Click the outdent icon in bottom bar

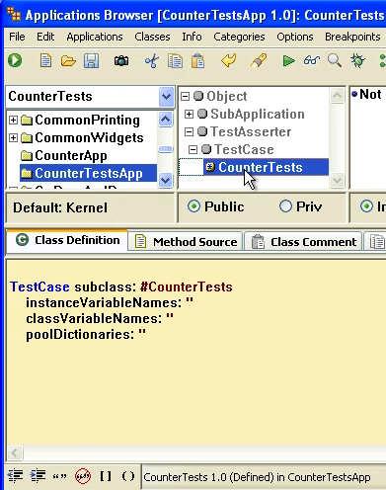[x=15, y=476]
